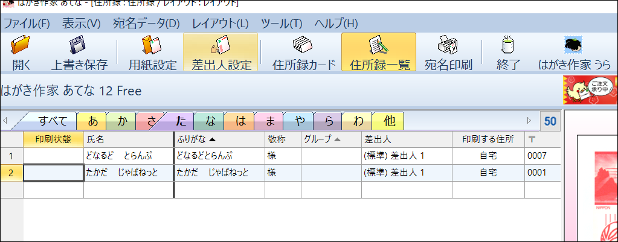
Task: Toggle 印刷状態 cell for row 2
Action: [x=54, y=173]
